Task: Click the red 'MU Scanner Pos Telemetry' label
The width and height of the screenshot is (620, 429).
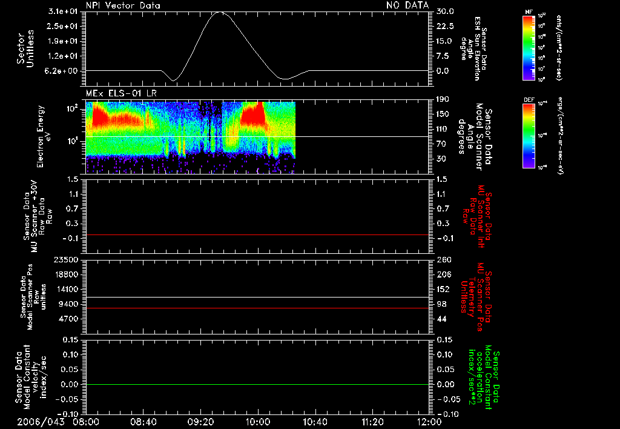Action: (x=477, y=297)
